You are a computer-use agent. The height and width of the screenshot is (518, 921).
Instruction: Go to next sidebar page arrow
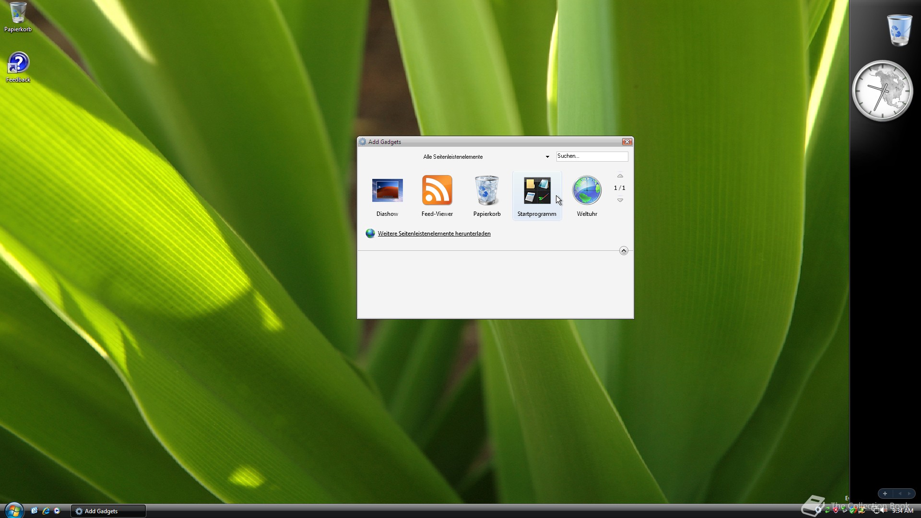tap(909, 494)
